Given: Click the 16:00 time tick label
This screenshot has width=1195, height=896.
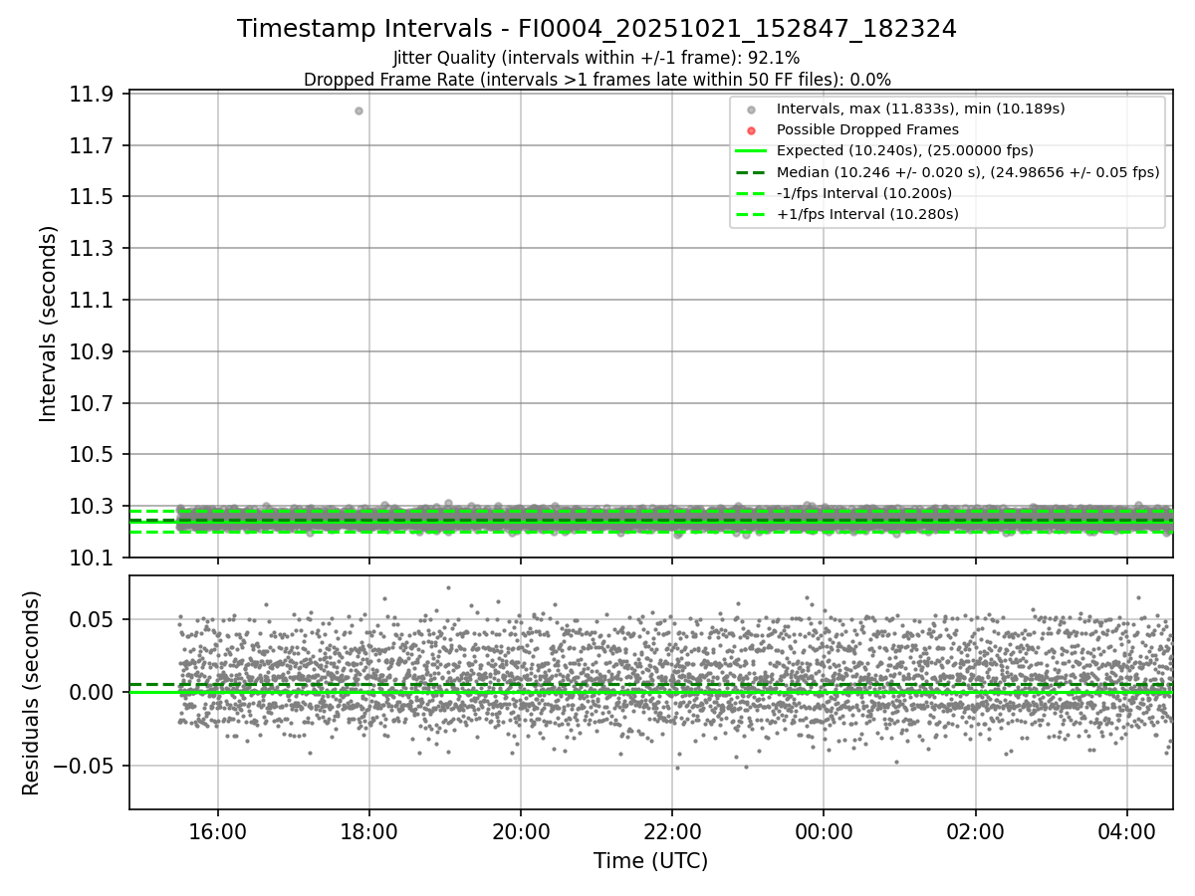Looking at the screenshot, I should click(x=218, y=830).
